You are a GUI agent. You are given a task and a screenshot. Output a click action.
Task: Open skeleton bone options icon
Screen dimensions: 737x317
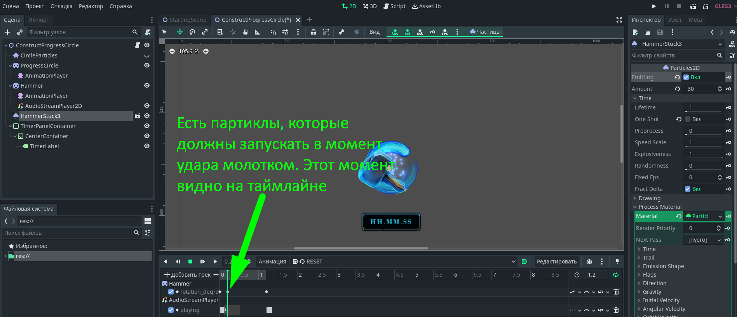341,32
